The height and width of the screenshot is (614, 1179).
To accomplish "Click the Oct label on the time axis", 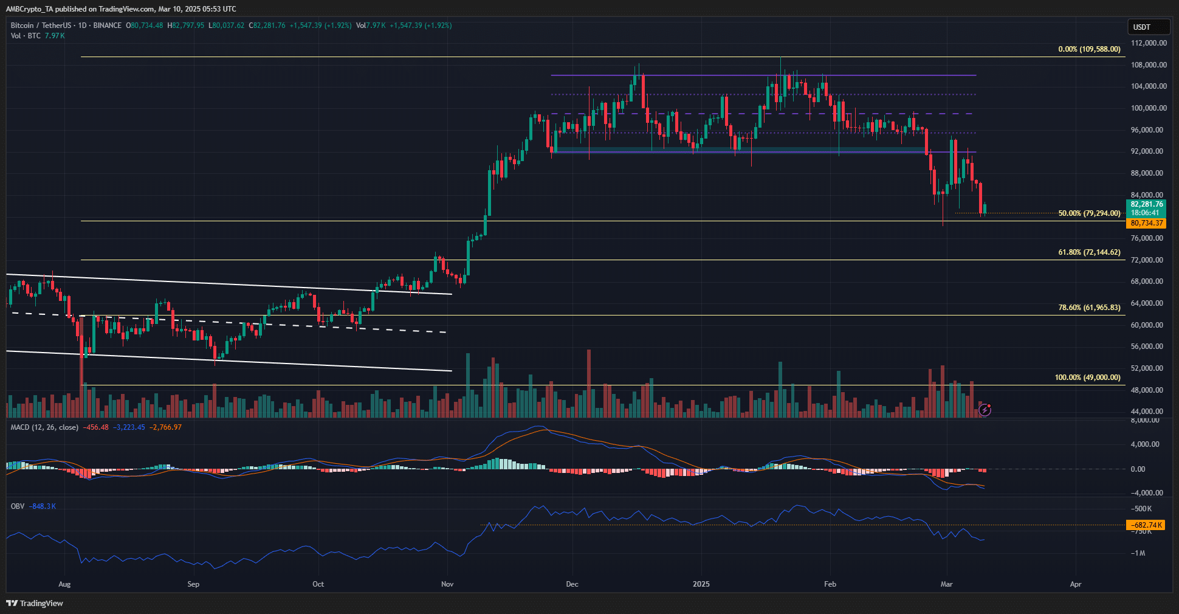I will (x=318, y=584).
